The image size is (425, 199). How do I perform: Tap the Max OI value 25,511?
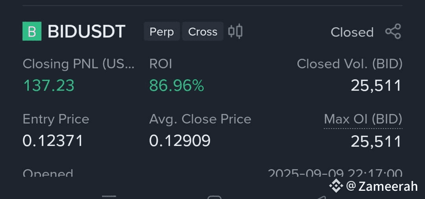376,141
